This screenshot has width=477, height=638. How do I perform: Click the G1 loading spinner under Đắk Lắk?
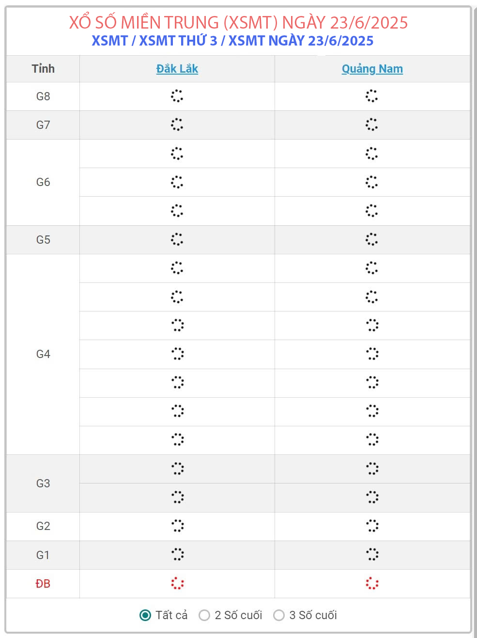point(177,554)
